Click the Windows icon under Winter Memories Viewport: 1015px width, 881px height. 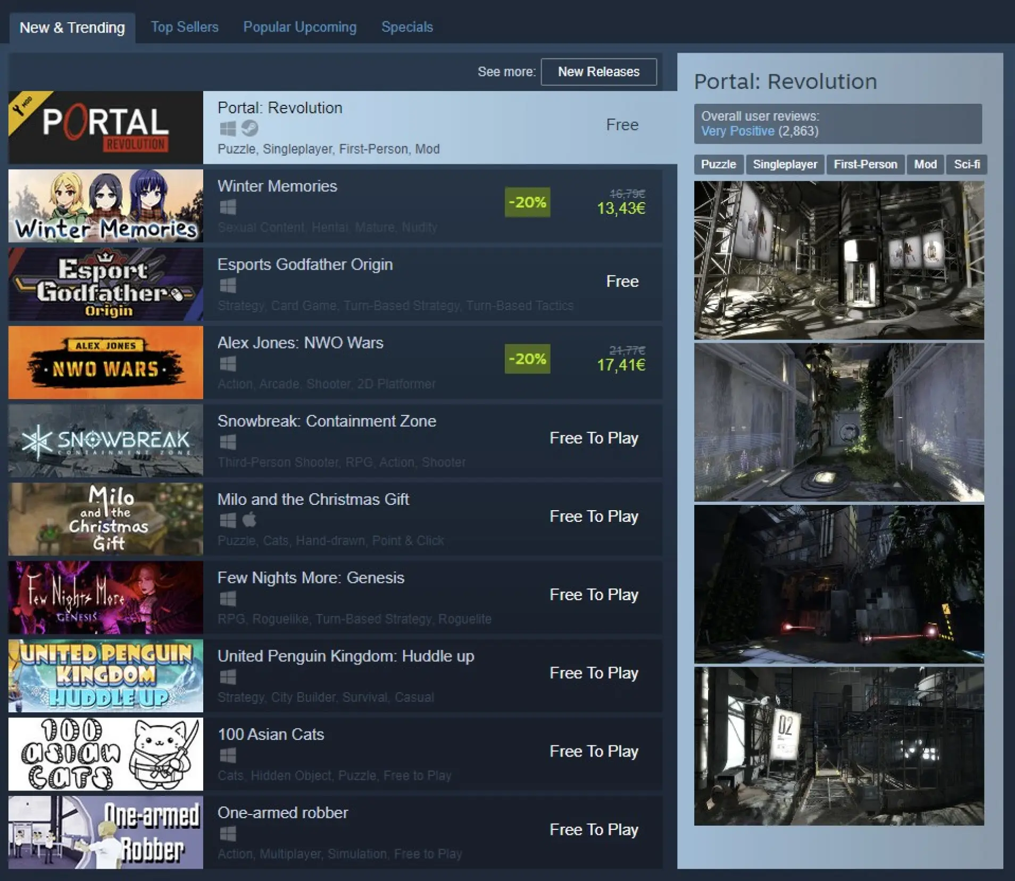pyautogui.click(x=228, y=207)
